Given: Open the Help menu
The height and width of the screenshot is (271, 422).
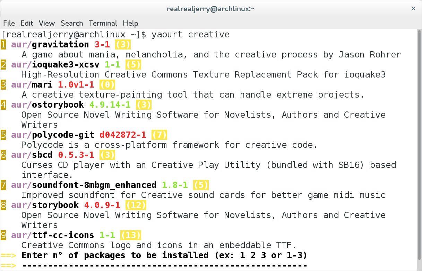Looking at the screenshot, I should pyautogui.click(x=130, y=23).
